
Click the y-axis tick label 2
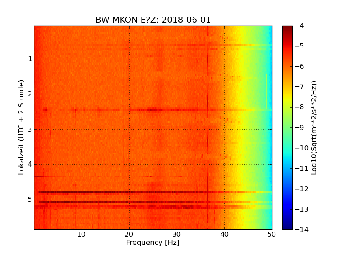pyautogui.click(x=30, y=94)
